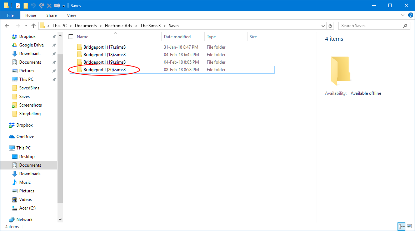Sort by the Size column header
Image resolution: width=415 pixels, height=231 pixels.
click(x=253, y=37)
